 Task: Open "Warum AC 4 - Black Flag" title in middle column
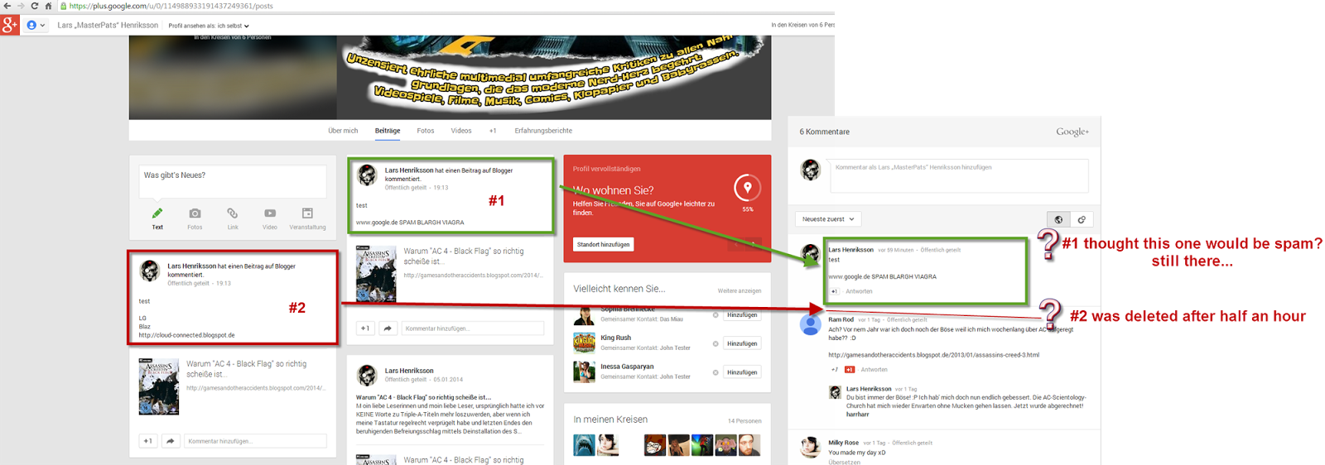(464, 256)
